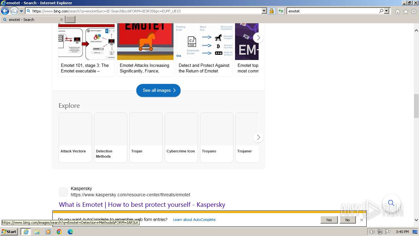Open Internet Explorer from the taskbar
Viewport: 419px width, 236px height.
click(x=26, y=232)
